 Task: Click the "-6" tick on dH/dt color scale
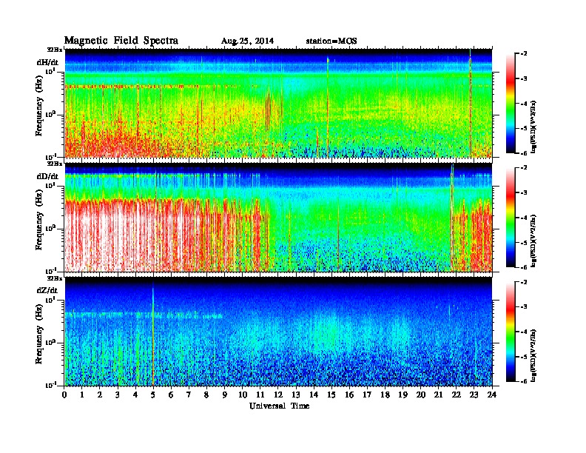click(x=524, y=153)
